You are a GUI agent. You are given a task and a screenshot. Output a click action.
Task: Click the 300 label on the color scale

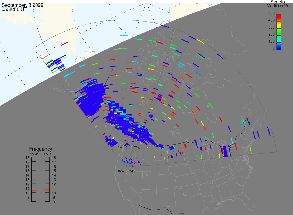click(x=271, y=27)
